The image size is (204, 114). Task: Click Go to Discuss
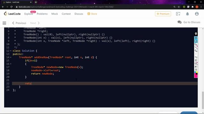tap(192, 22)
